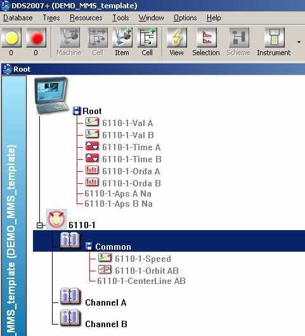
Task: Click the spectrum icon of 6110-1-Orda A
Action: [x=92, y=170]
